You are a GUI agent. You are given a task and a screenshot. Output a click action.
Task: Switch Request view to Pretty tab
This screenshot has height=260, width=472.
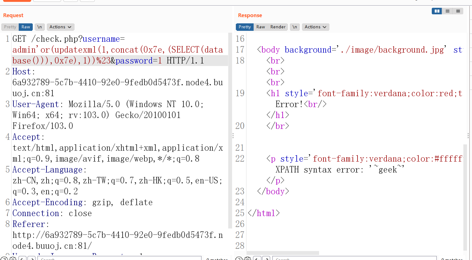[x=10, y=27]
